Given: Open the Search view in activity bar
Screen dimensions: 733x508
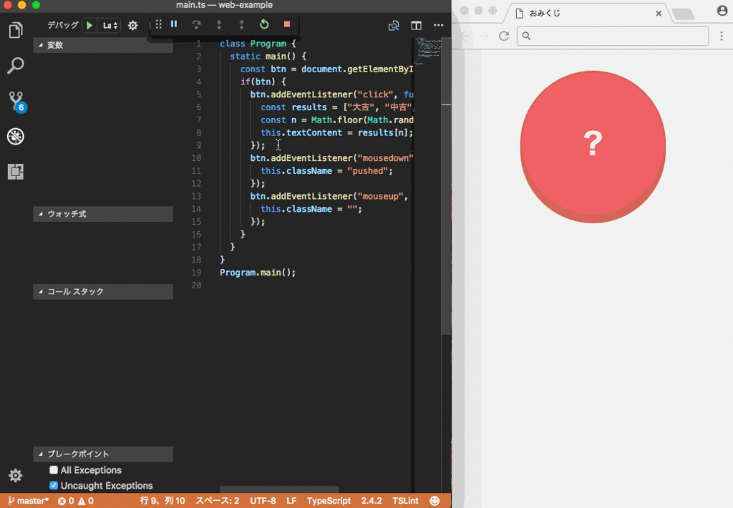Looking at the screenshot, I should pyautogui.click(x=16, y=66).
